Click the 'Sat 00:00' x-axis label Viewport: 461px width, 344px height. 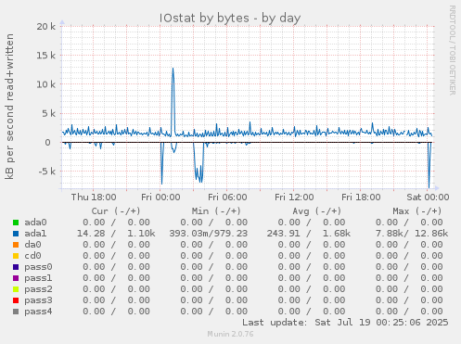point(428,197)
